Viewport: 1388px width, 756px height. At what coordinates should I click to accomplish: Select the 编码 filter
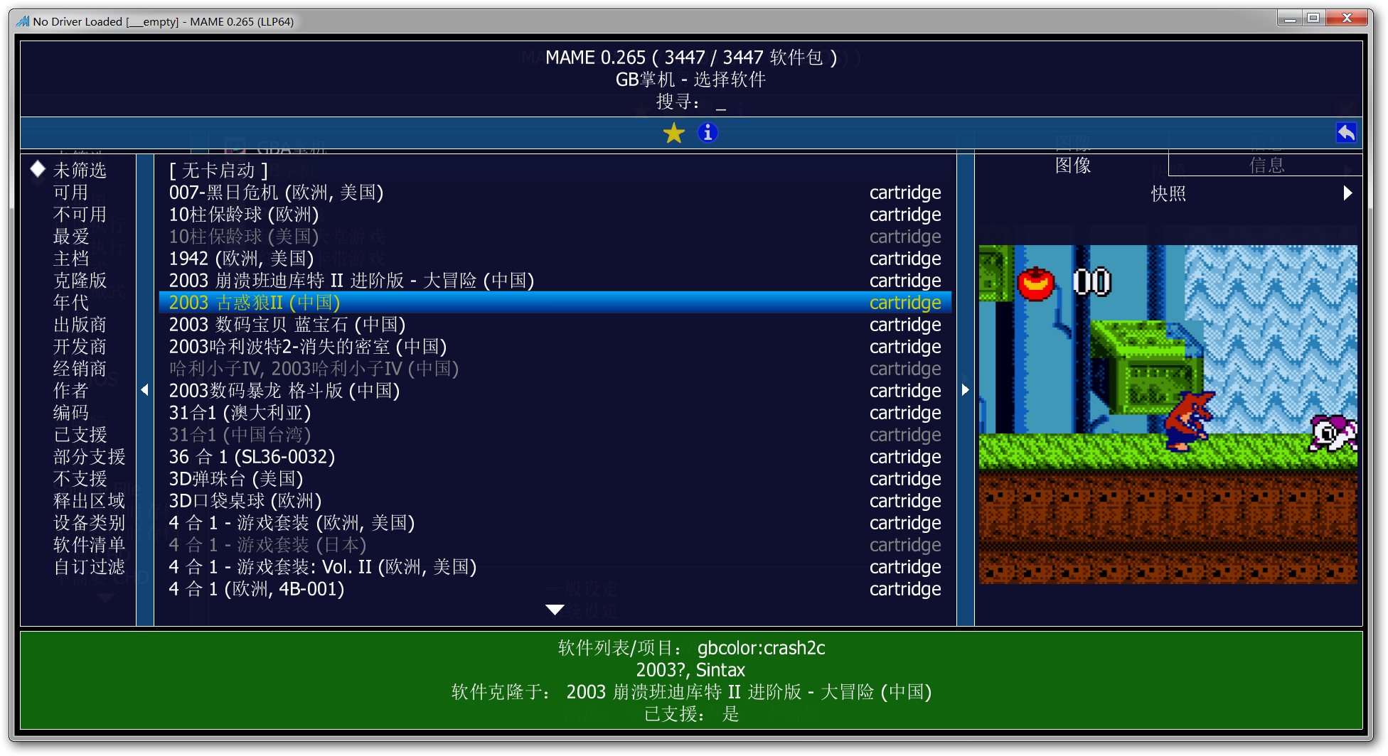click(70, 413)
